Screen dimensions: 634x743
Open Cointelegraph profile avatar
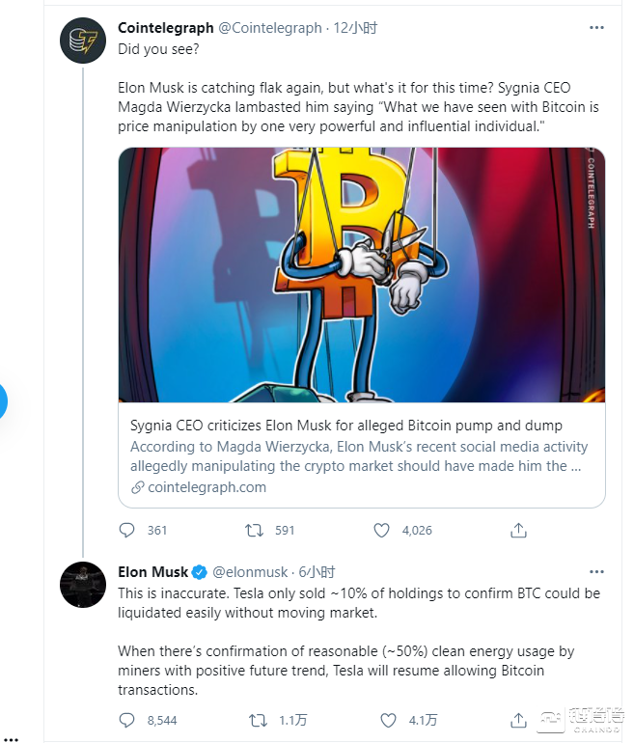[82, 41]
